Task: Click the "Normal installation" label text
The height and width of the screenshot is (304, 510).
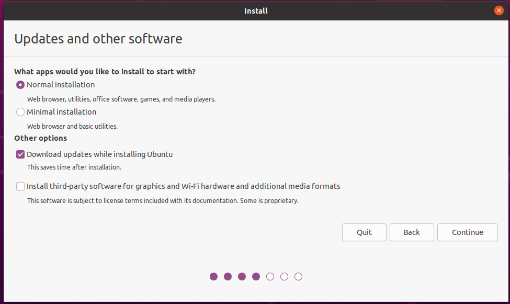Action: 61,85
